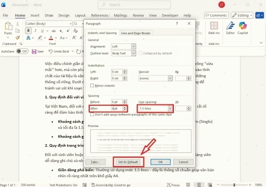Expand the Paste options arrow

point(8,38)
